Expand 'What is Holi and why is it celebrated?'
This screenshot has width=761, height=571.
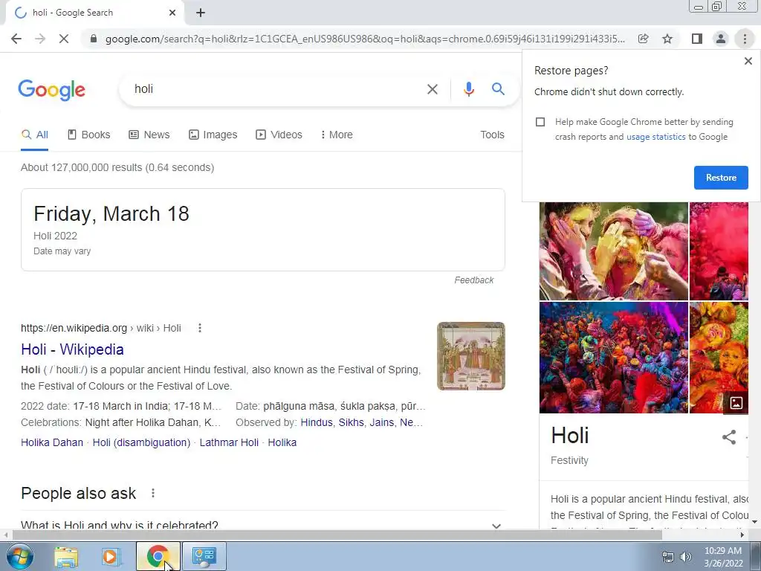click(x=262, y=524)
